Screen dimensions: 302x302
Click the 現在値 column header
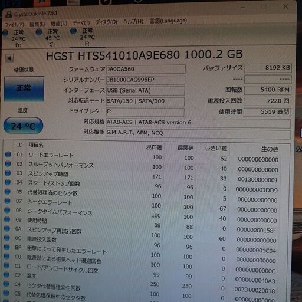[154, 147]
